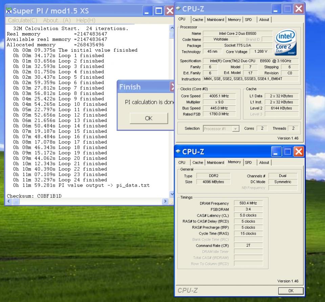Click Super PI vertical scrollbar down arrow
325x302 pixels.
(172, 194)
